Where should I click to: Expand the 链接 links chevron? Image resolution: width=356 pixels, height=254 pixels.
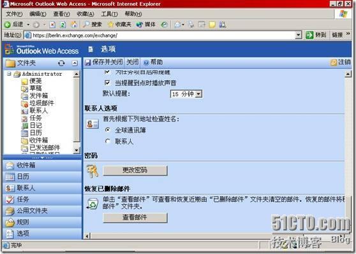(x=348, y=34)
